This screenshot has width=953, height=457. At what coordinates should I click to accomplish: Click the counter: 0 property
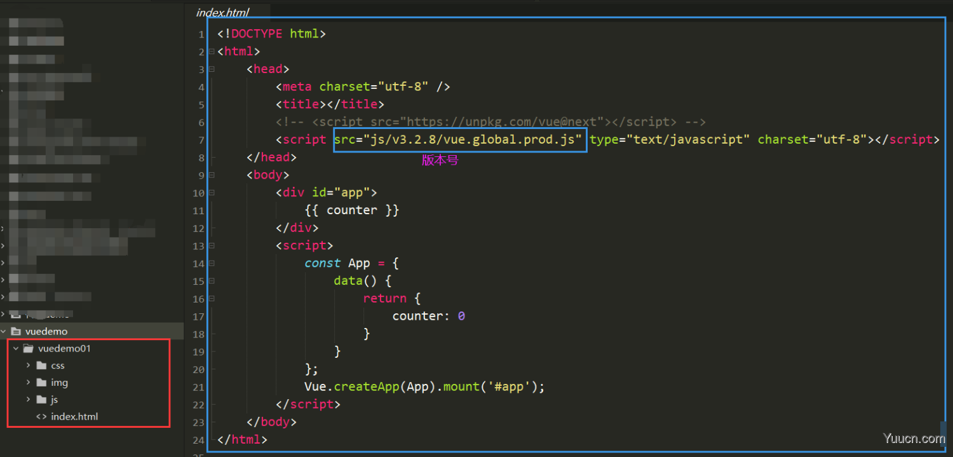coord(429,316)
